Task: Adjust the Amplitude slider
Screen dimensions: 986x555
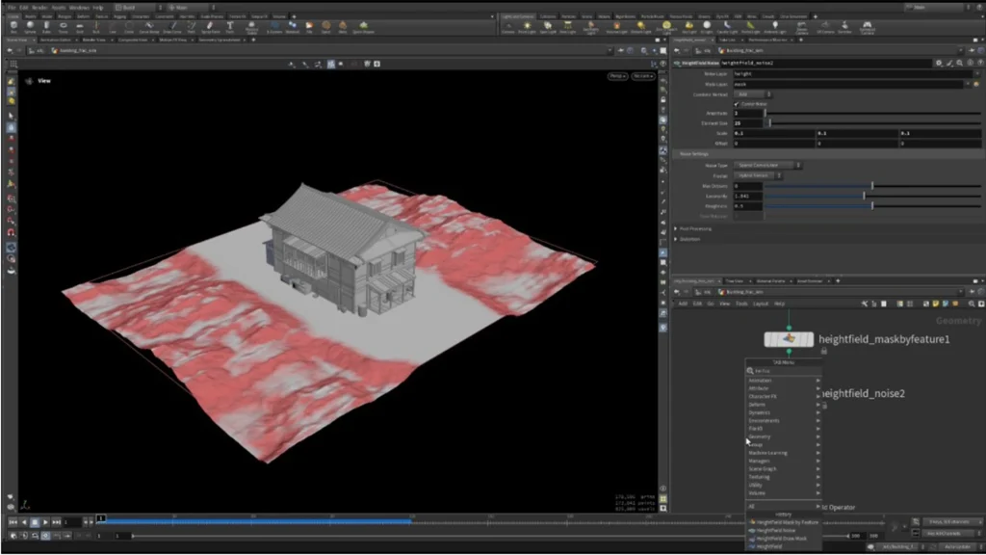Action: point(872,114)
